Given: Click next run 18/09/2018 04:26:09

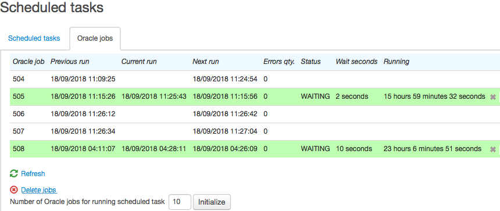Looking at the screenshot, I should click(x=225, y=149).
